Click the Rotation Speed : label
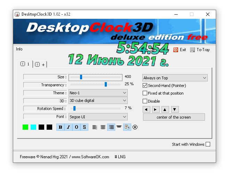 coord(45,109)
